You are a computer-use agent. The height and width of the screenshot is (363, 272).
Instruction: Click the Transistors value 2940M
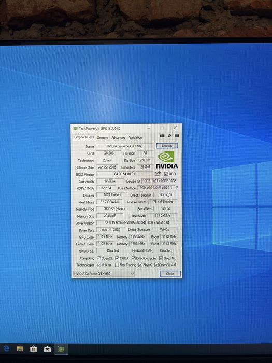[145, 167]
